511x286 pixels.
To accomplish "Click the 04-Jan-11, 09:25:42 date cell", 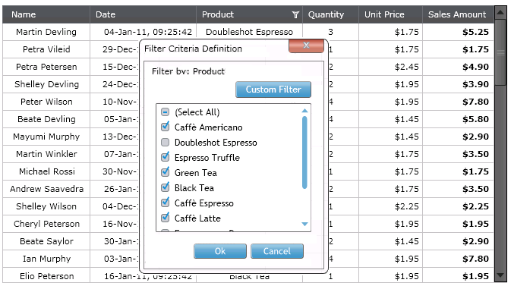I will click(x=143, y=32).
